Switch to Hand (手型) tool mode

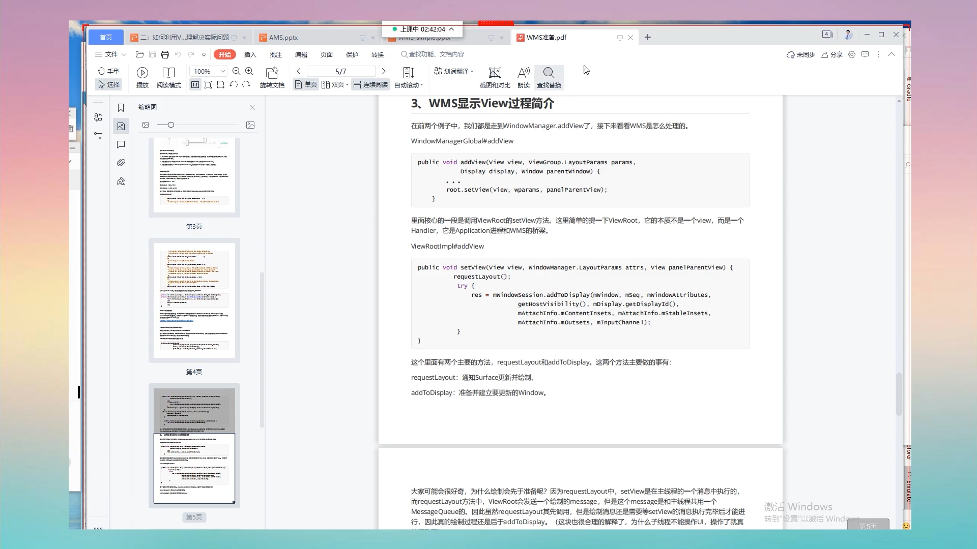coord(109,71)
